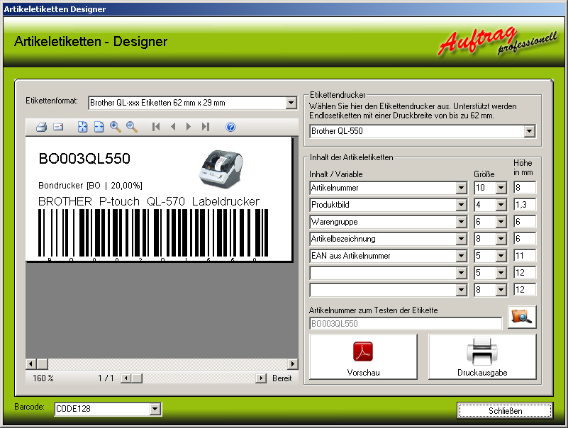Close the designer with the Schließen button
The width and height of the screenshot is (568, 428).
[505, 410]
